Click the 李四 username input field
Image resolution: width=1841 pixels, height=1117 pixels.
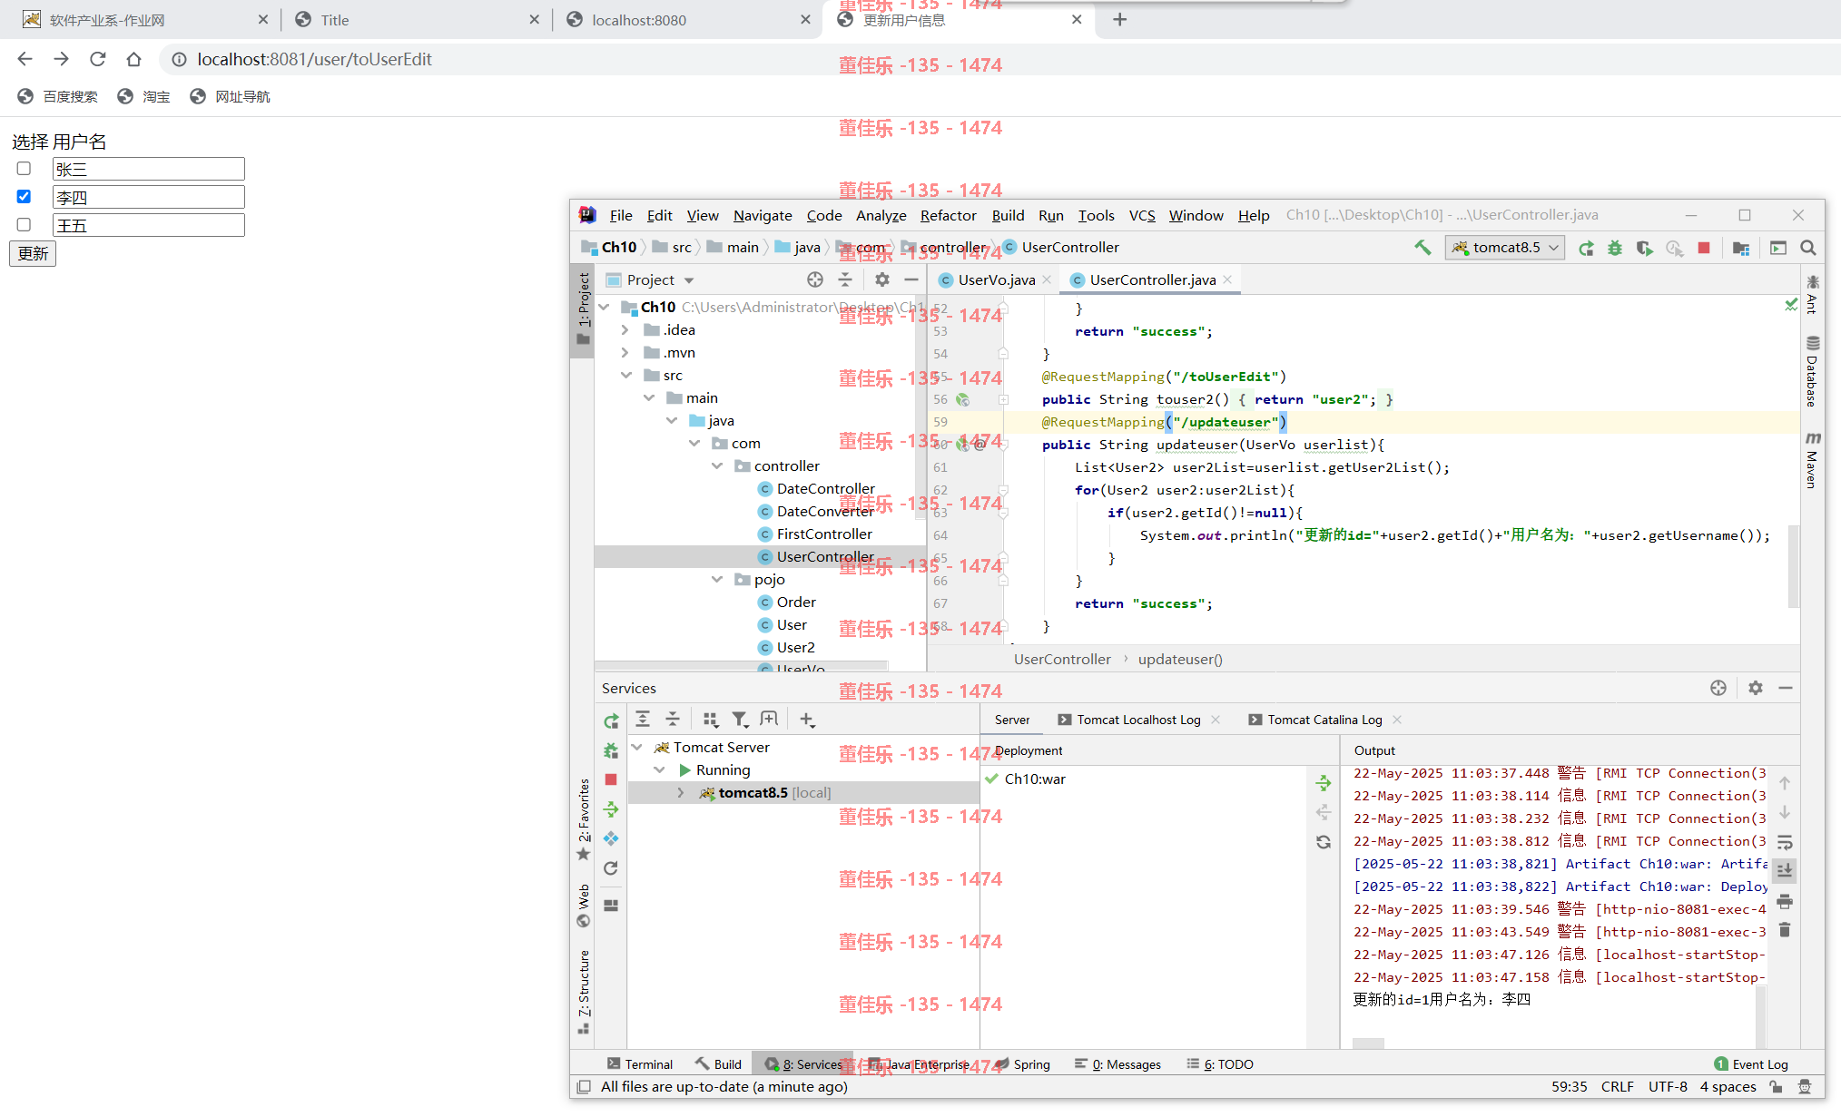tap(149, 197)
